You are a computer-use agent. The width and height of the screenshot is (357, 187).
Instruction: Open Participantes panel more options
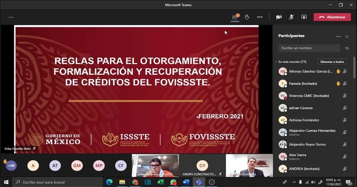pos(338,36)
